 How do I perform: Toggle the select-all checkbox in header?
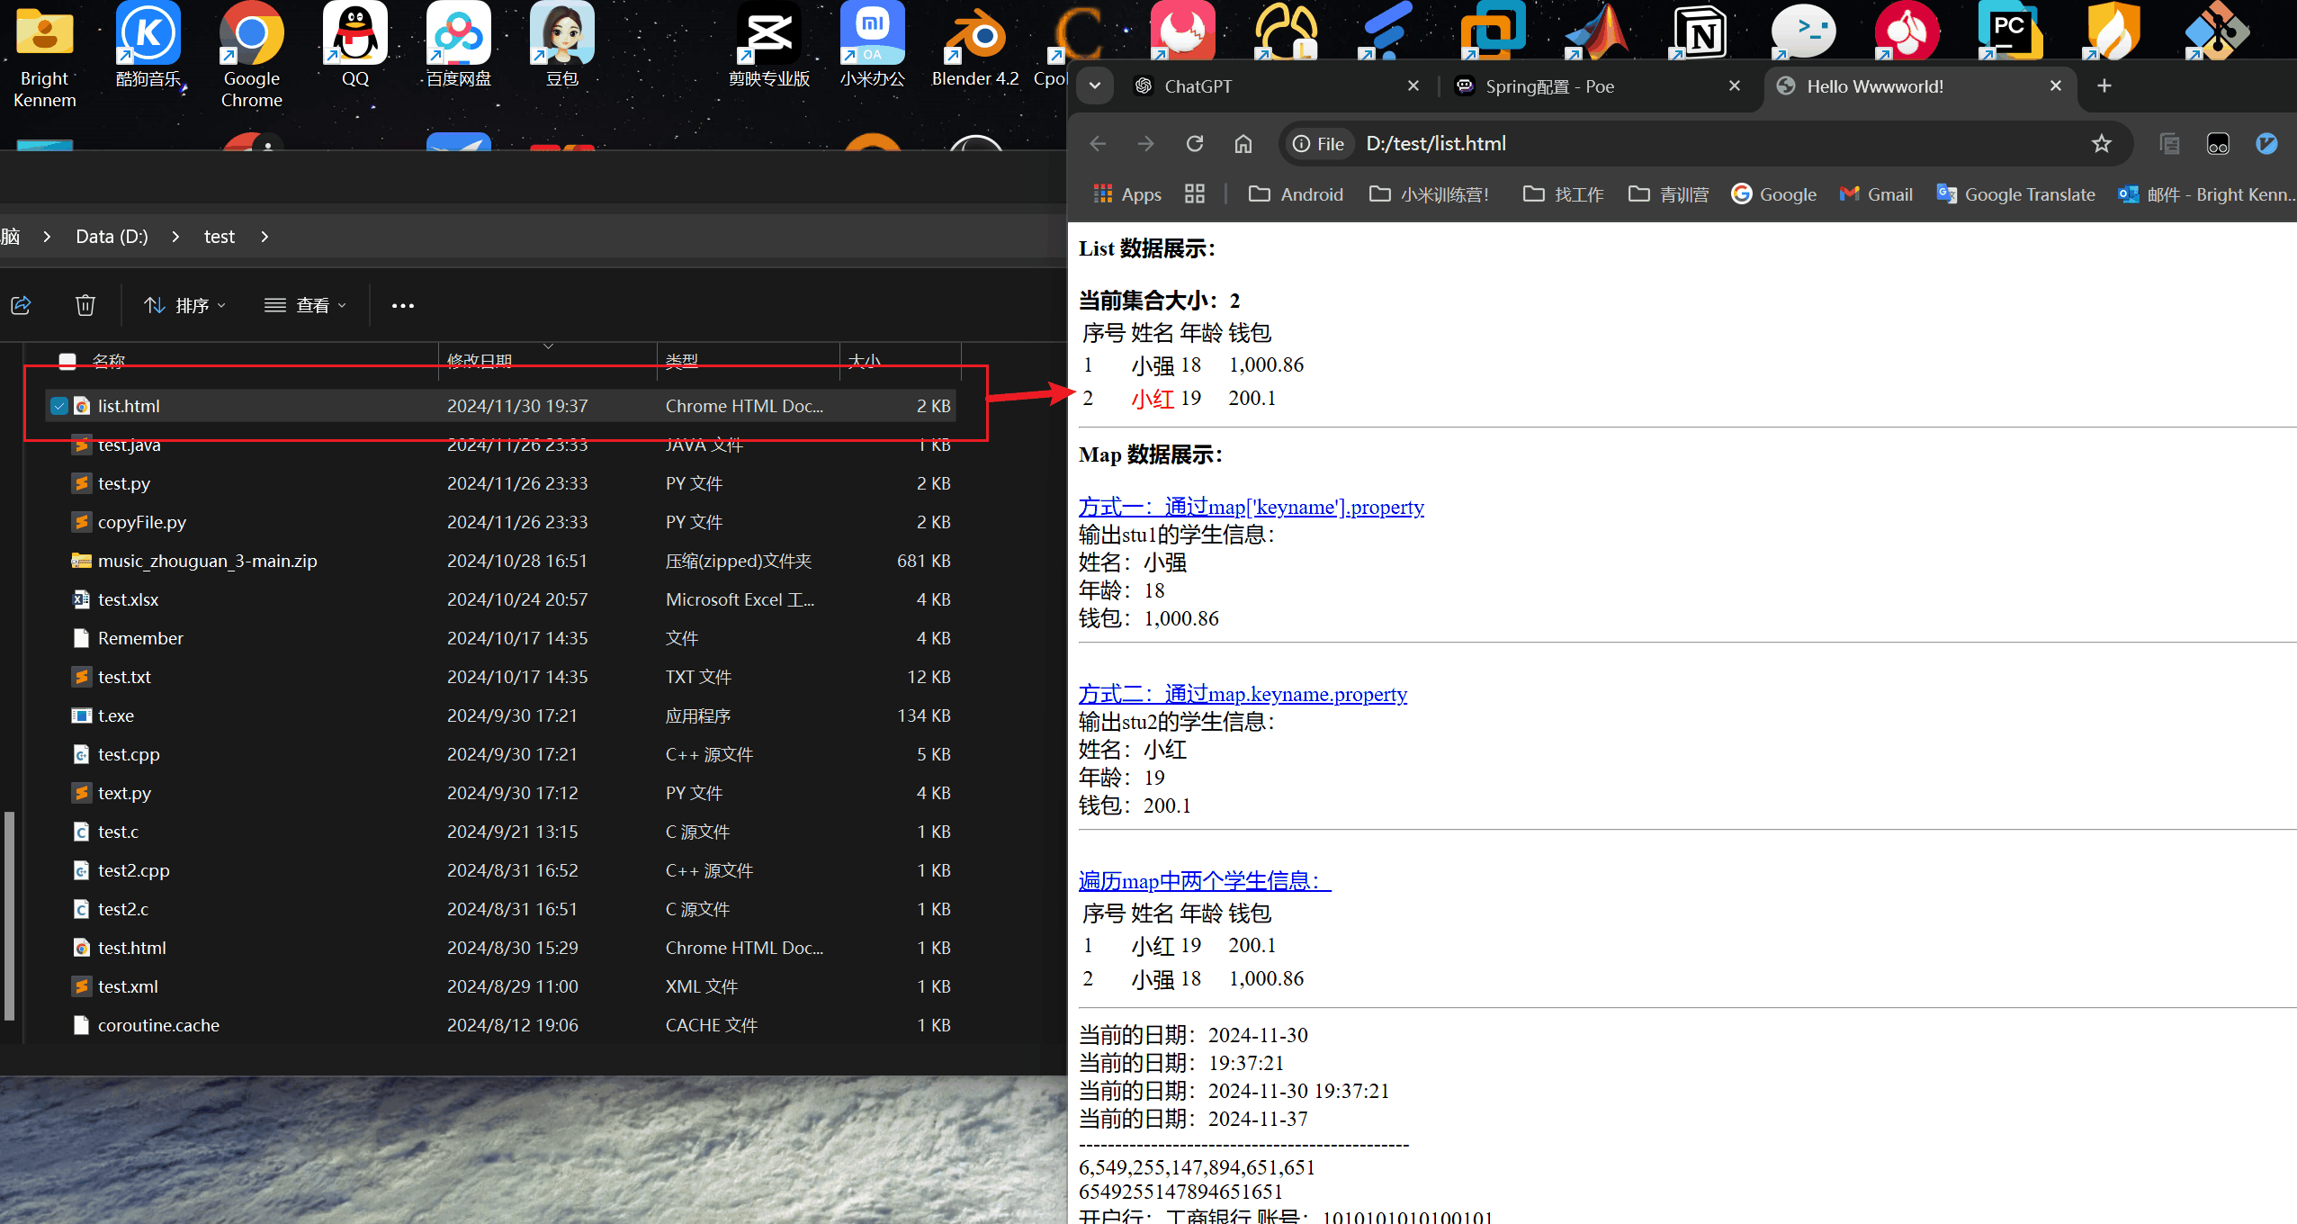(67, 361)
